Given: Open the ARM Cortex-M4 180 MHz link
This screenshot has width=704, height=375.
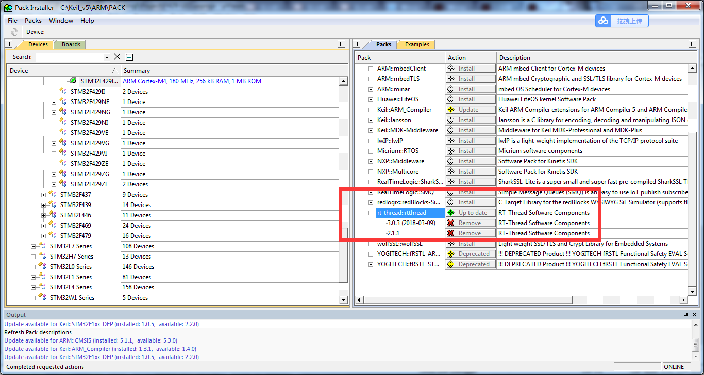Looking at the screenshot, I should pos(192,81).
